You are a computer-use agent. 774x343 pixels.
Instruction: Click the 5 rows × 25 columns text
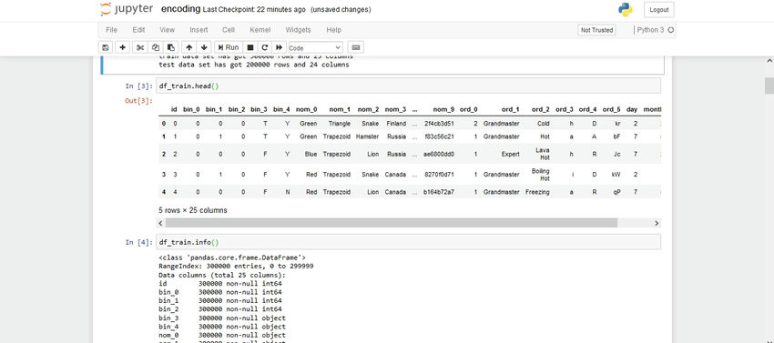tap(193, 210)
